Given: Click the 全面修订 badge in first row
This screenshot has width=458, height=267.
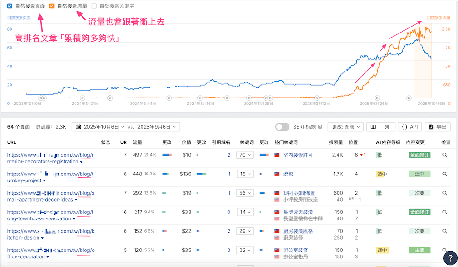Looking at the screenshot, I should click(419, 155).
